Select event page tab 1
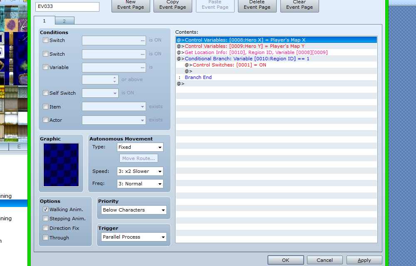Screen dimensions: 416x266 coord(44,21)
